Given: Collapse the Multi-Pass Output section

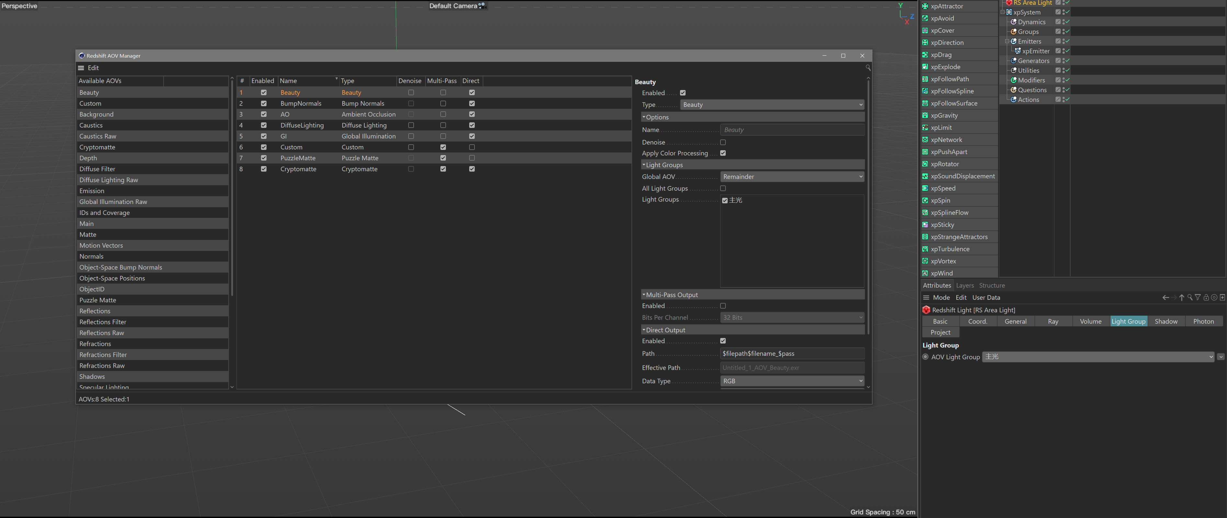Looking at the screenshot, I should coord(643,295).
